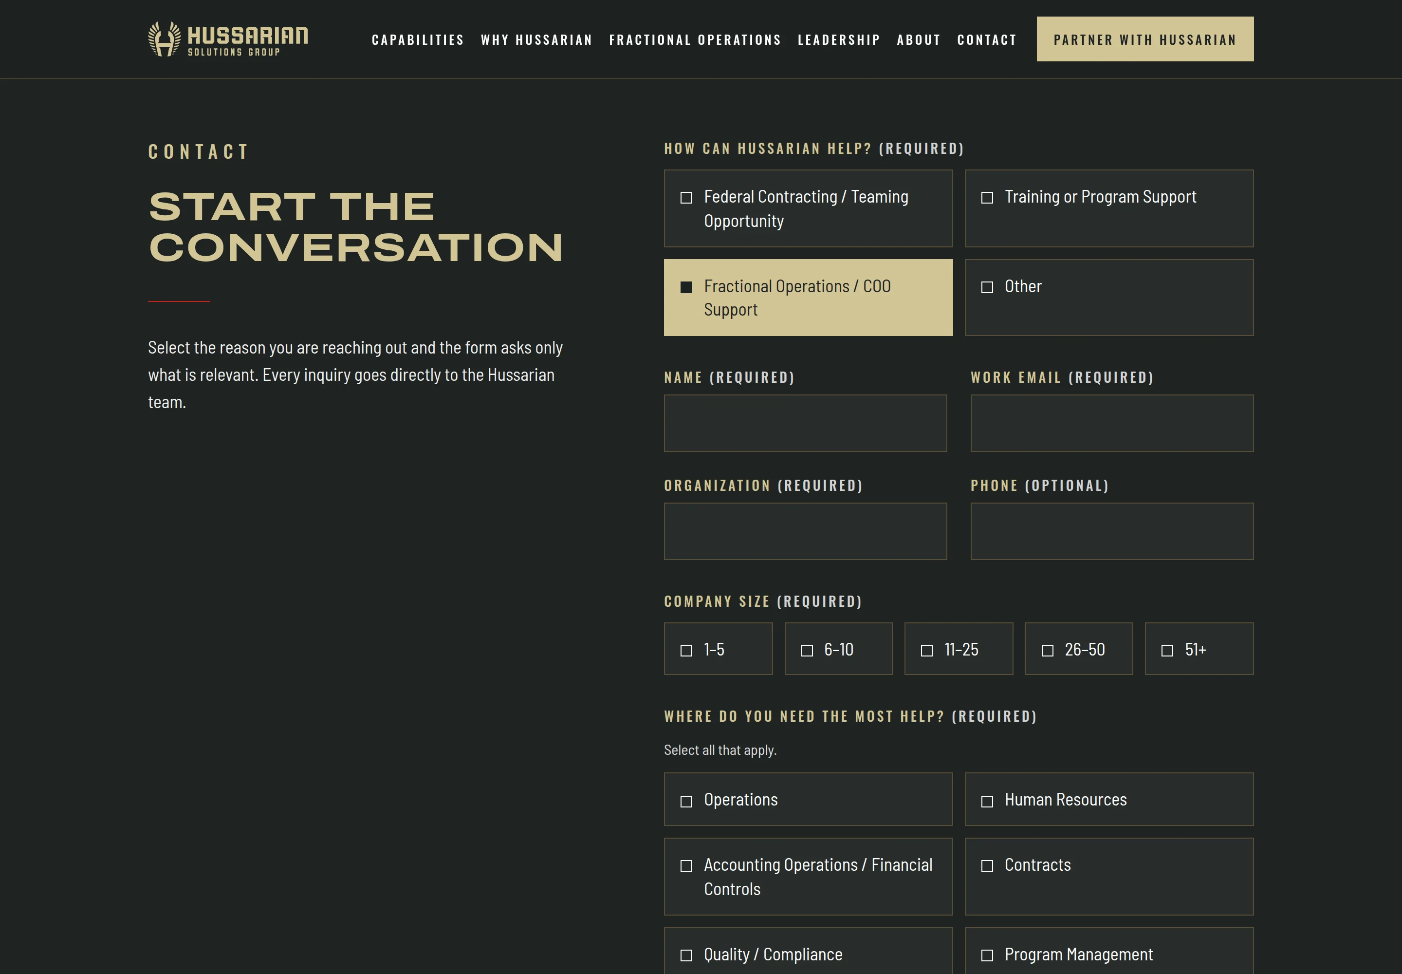Image resolution: width=1402 pixels, height=974 pixels.
Task: Choose company size 11-25
Action: pos(959,649)
